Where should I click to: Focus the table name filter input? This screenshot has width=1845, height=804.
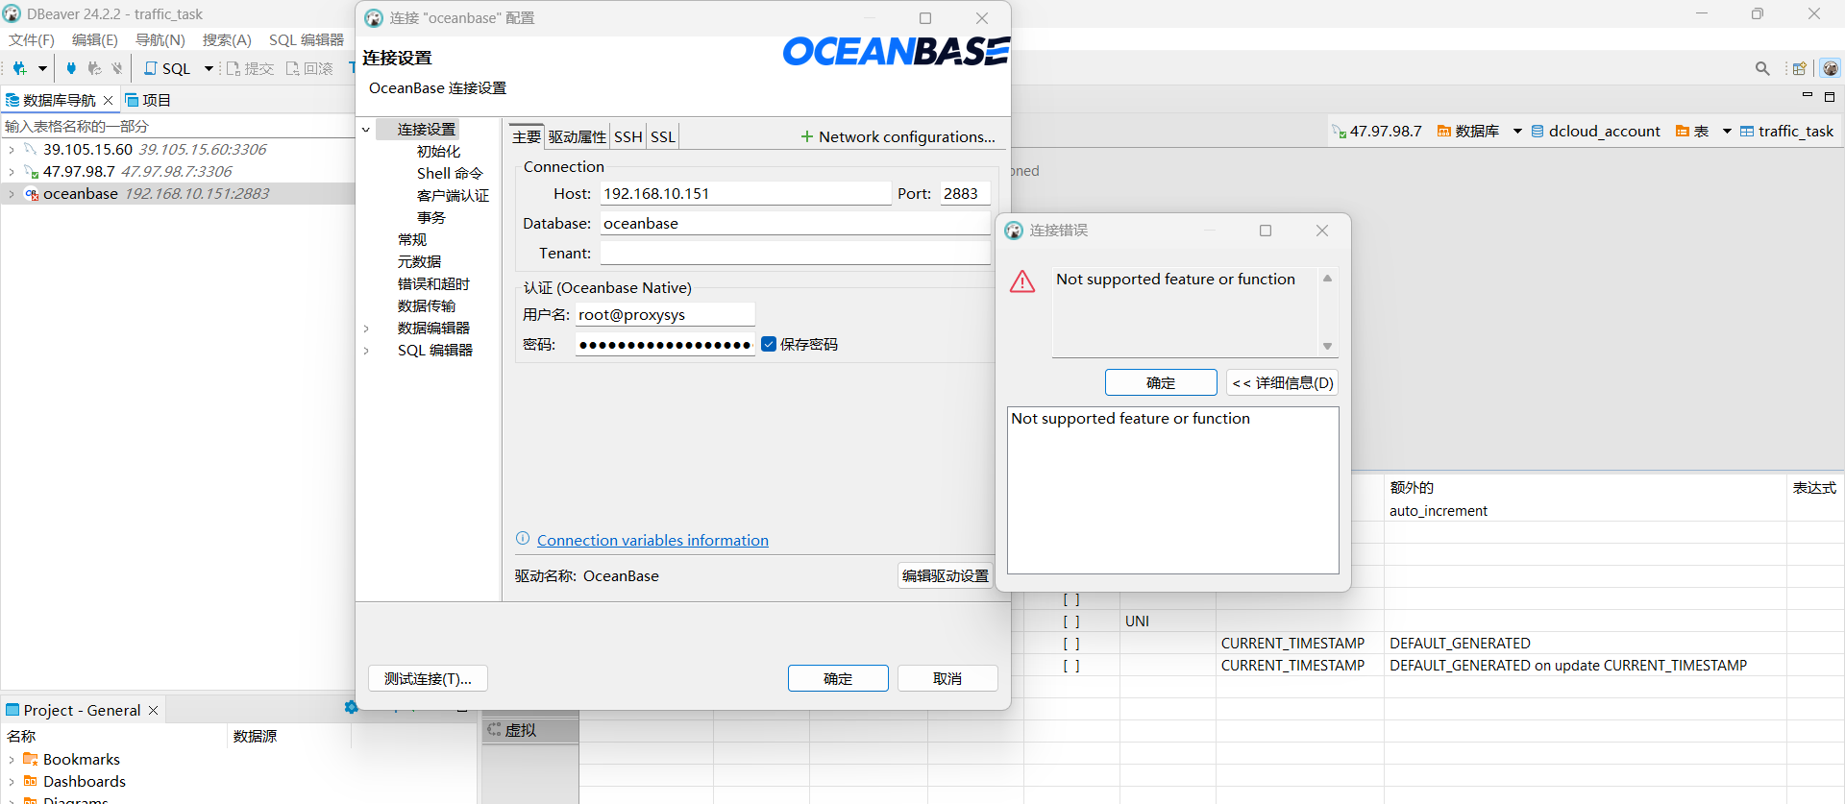pyautogui.click(x=178, y=126)
